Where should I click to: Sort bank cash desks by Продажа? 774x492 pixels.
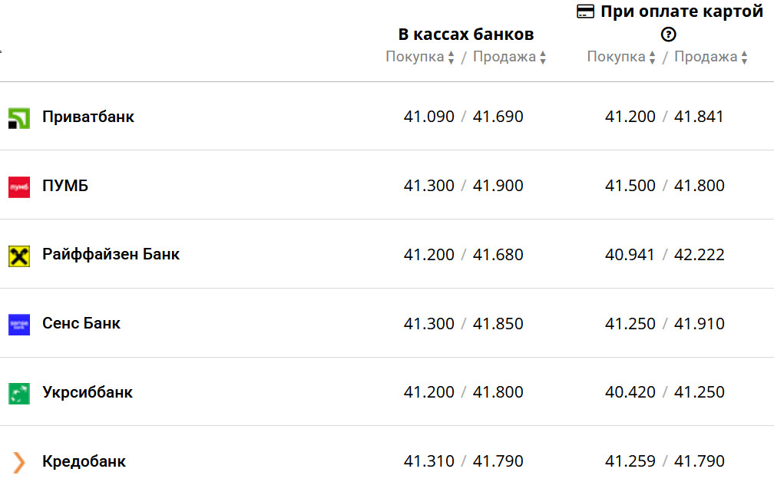[510, 58]
